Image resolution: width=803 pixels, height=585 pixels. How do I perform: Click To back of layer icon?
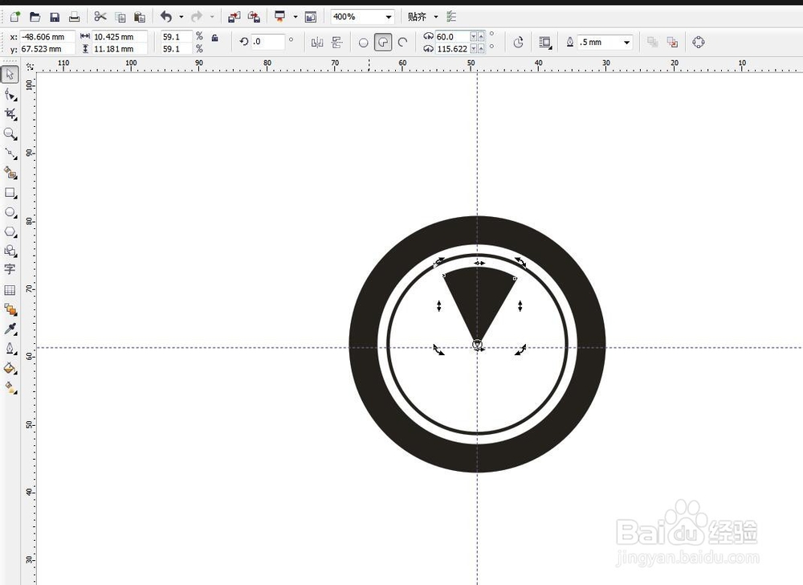(672, 43)
